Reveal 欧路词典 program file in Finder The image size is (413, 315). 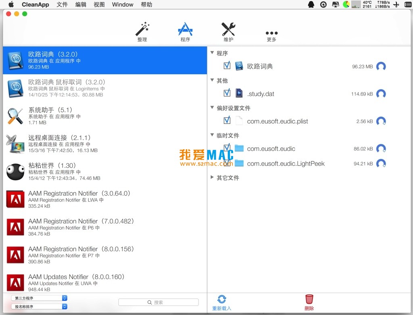coord(381,67)
